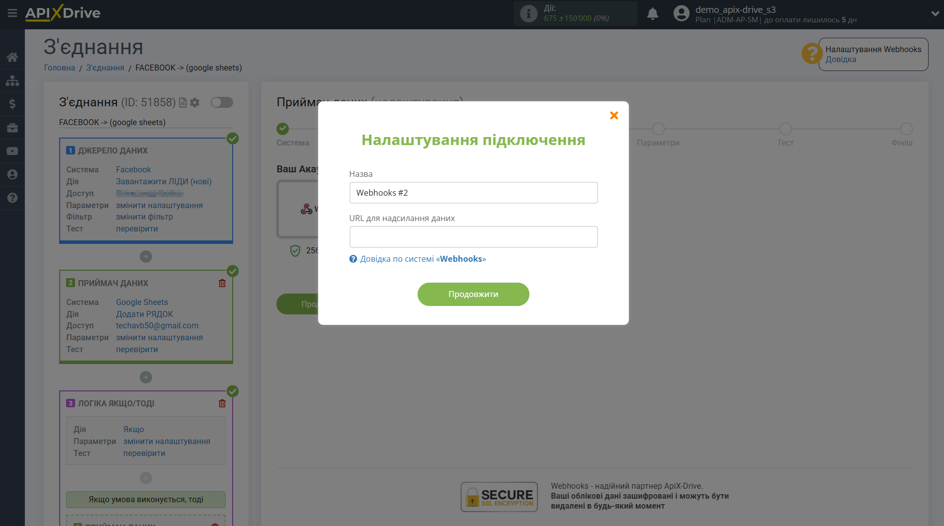Click the actions usage counter

(576, 13)
